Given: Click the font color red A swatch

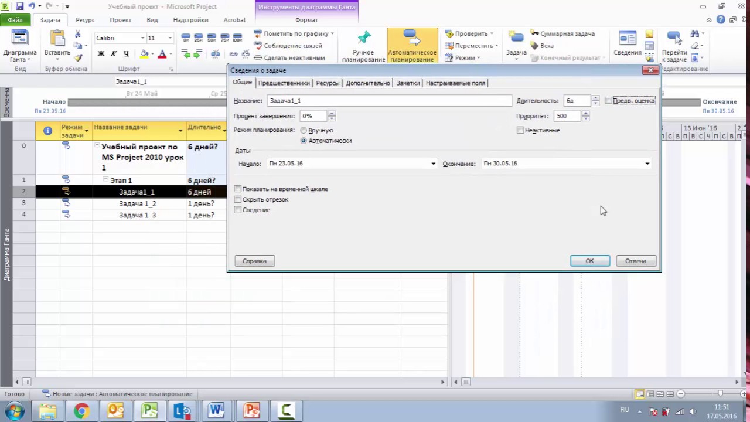Looking at the screenshot, I should tap(162, 54).
